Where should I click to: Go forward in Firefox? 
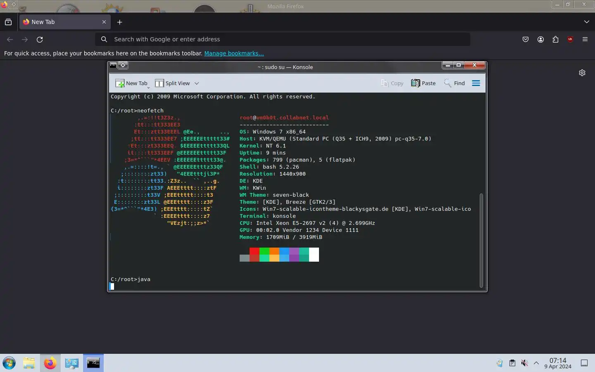tap(25, 39)
